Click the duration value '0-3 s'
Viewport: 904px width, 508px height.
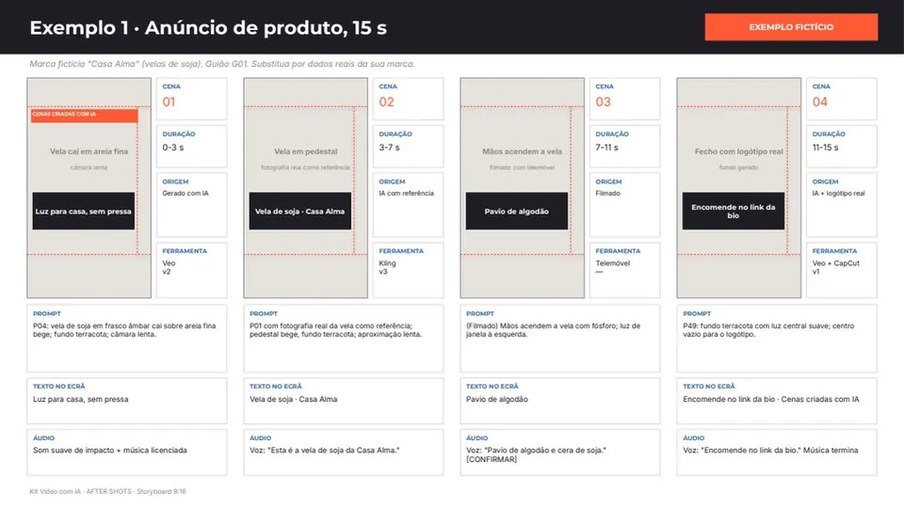coord(173,148)
